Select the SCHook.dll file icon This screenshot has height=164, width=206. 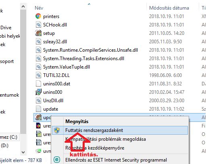coord(38,25)
